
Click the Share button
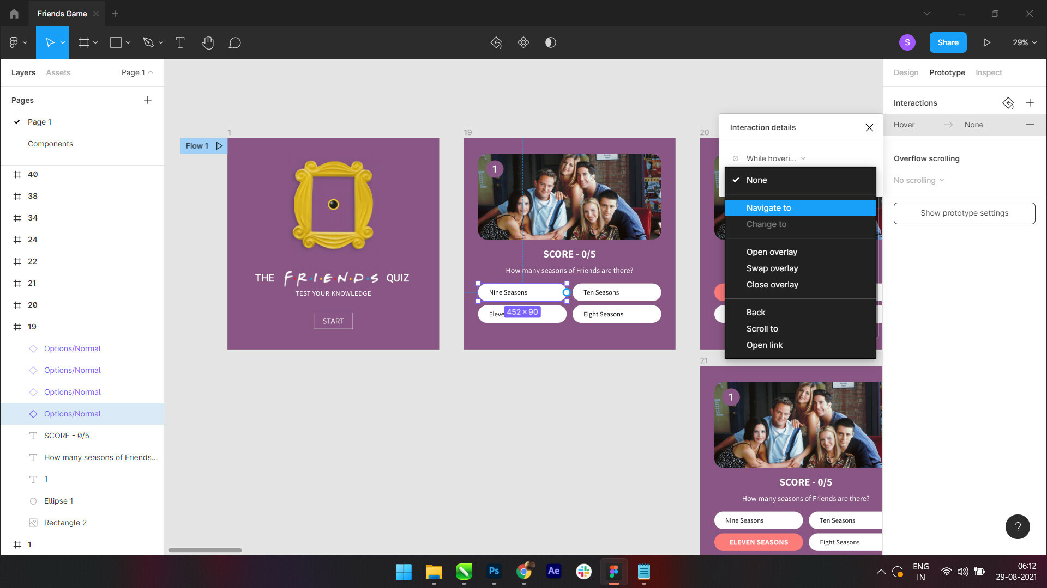948,42
